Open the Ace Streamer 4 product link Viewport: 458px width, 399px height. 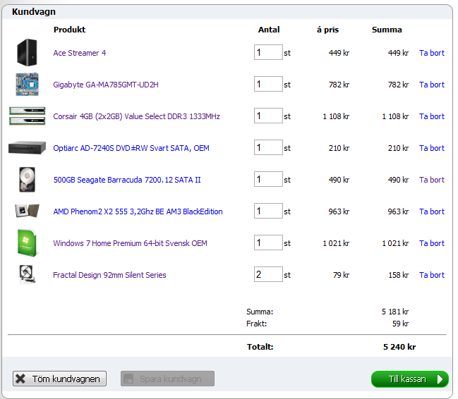[80, 53]
